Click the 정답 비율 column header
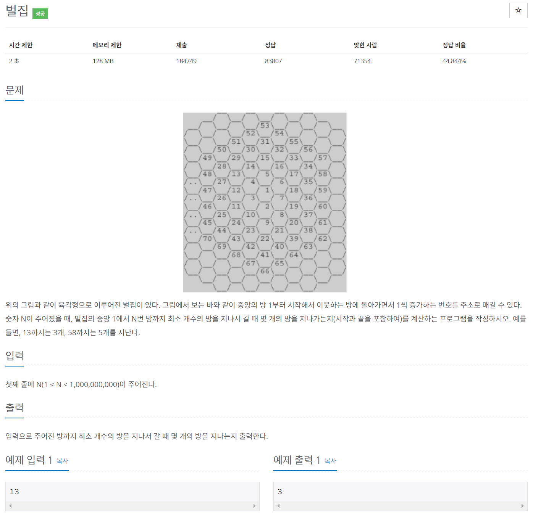 pyautogui.click(x=454, y=45)
